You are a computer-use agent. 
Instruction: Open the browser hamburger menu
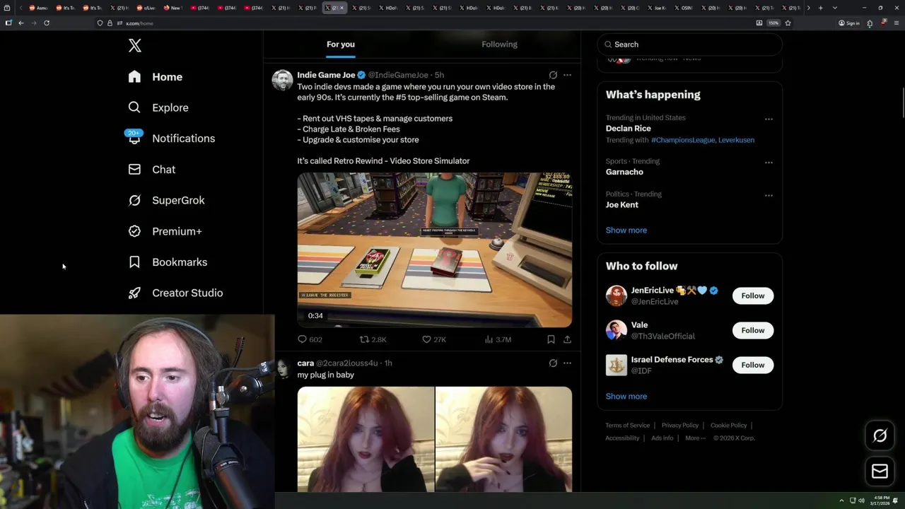[897, 23]
